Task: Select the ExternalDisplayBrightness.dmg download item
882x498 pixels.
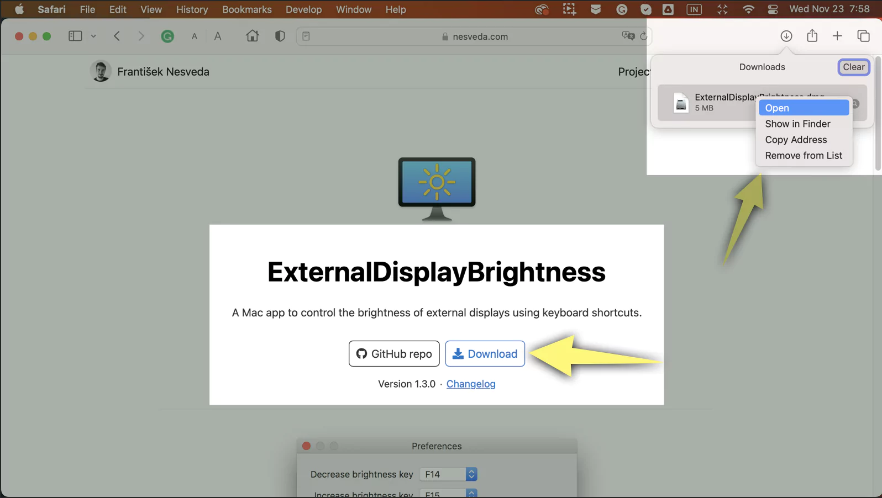Action: click(762, 103)
